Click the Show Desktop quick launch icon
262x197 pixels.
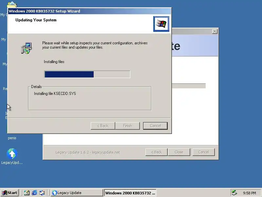tap(27, 193)
